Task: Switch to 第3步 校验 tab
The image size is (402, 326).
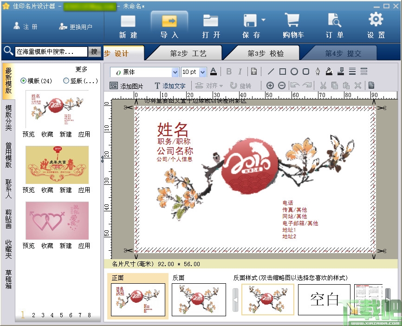Action: coord(266,53)
